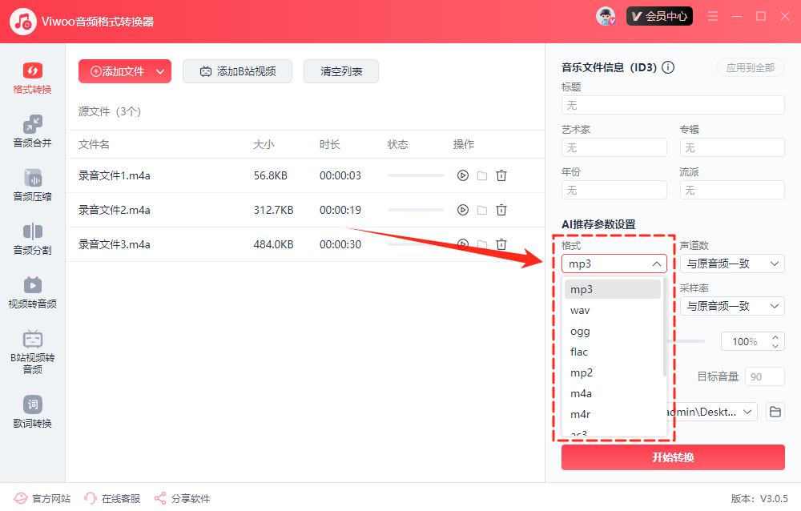Delete 录音文件2.m4a using the trash icon

pyautogui.click(x=501, y=210)
